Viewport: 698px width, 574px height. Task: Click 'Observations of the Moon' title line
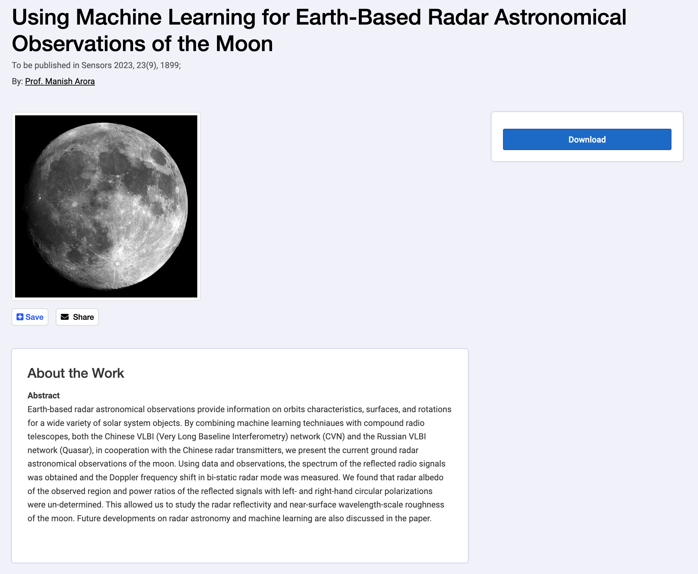[x=142, y=44]
